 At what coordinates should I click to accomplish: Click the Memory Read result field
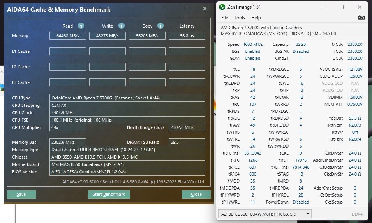tap(68, 36)
